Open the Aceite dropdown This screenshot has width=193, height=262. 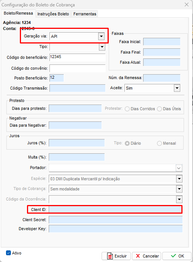pyautogui.click(x=177, y=88)
